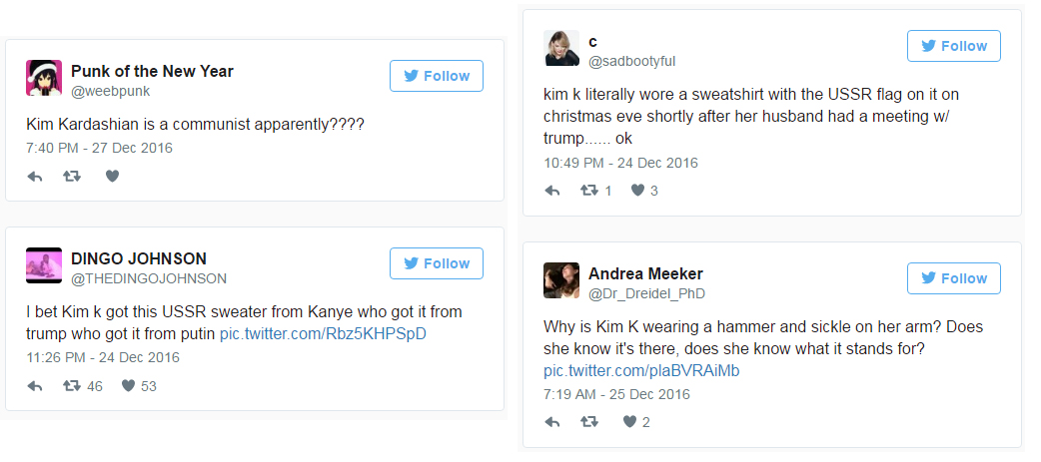Follow DINGO JOHNSON account
Image resolution: width=1041 pixels, height=462 pixels.
[437, 263]
